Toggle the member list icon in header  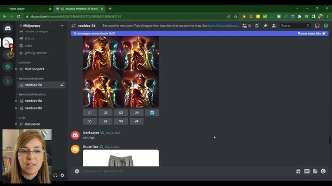point(274,26)
